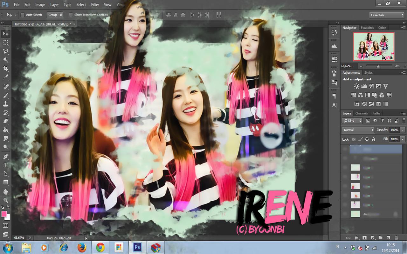Image resolution: width=407 pixels, height=254 pixels.
Task: Open the Paragraph panel icon
Action: click(334, 96)
